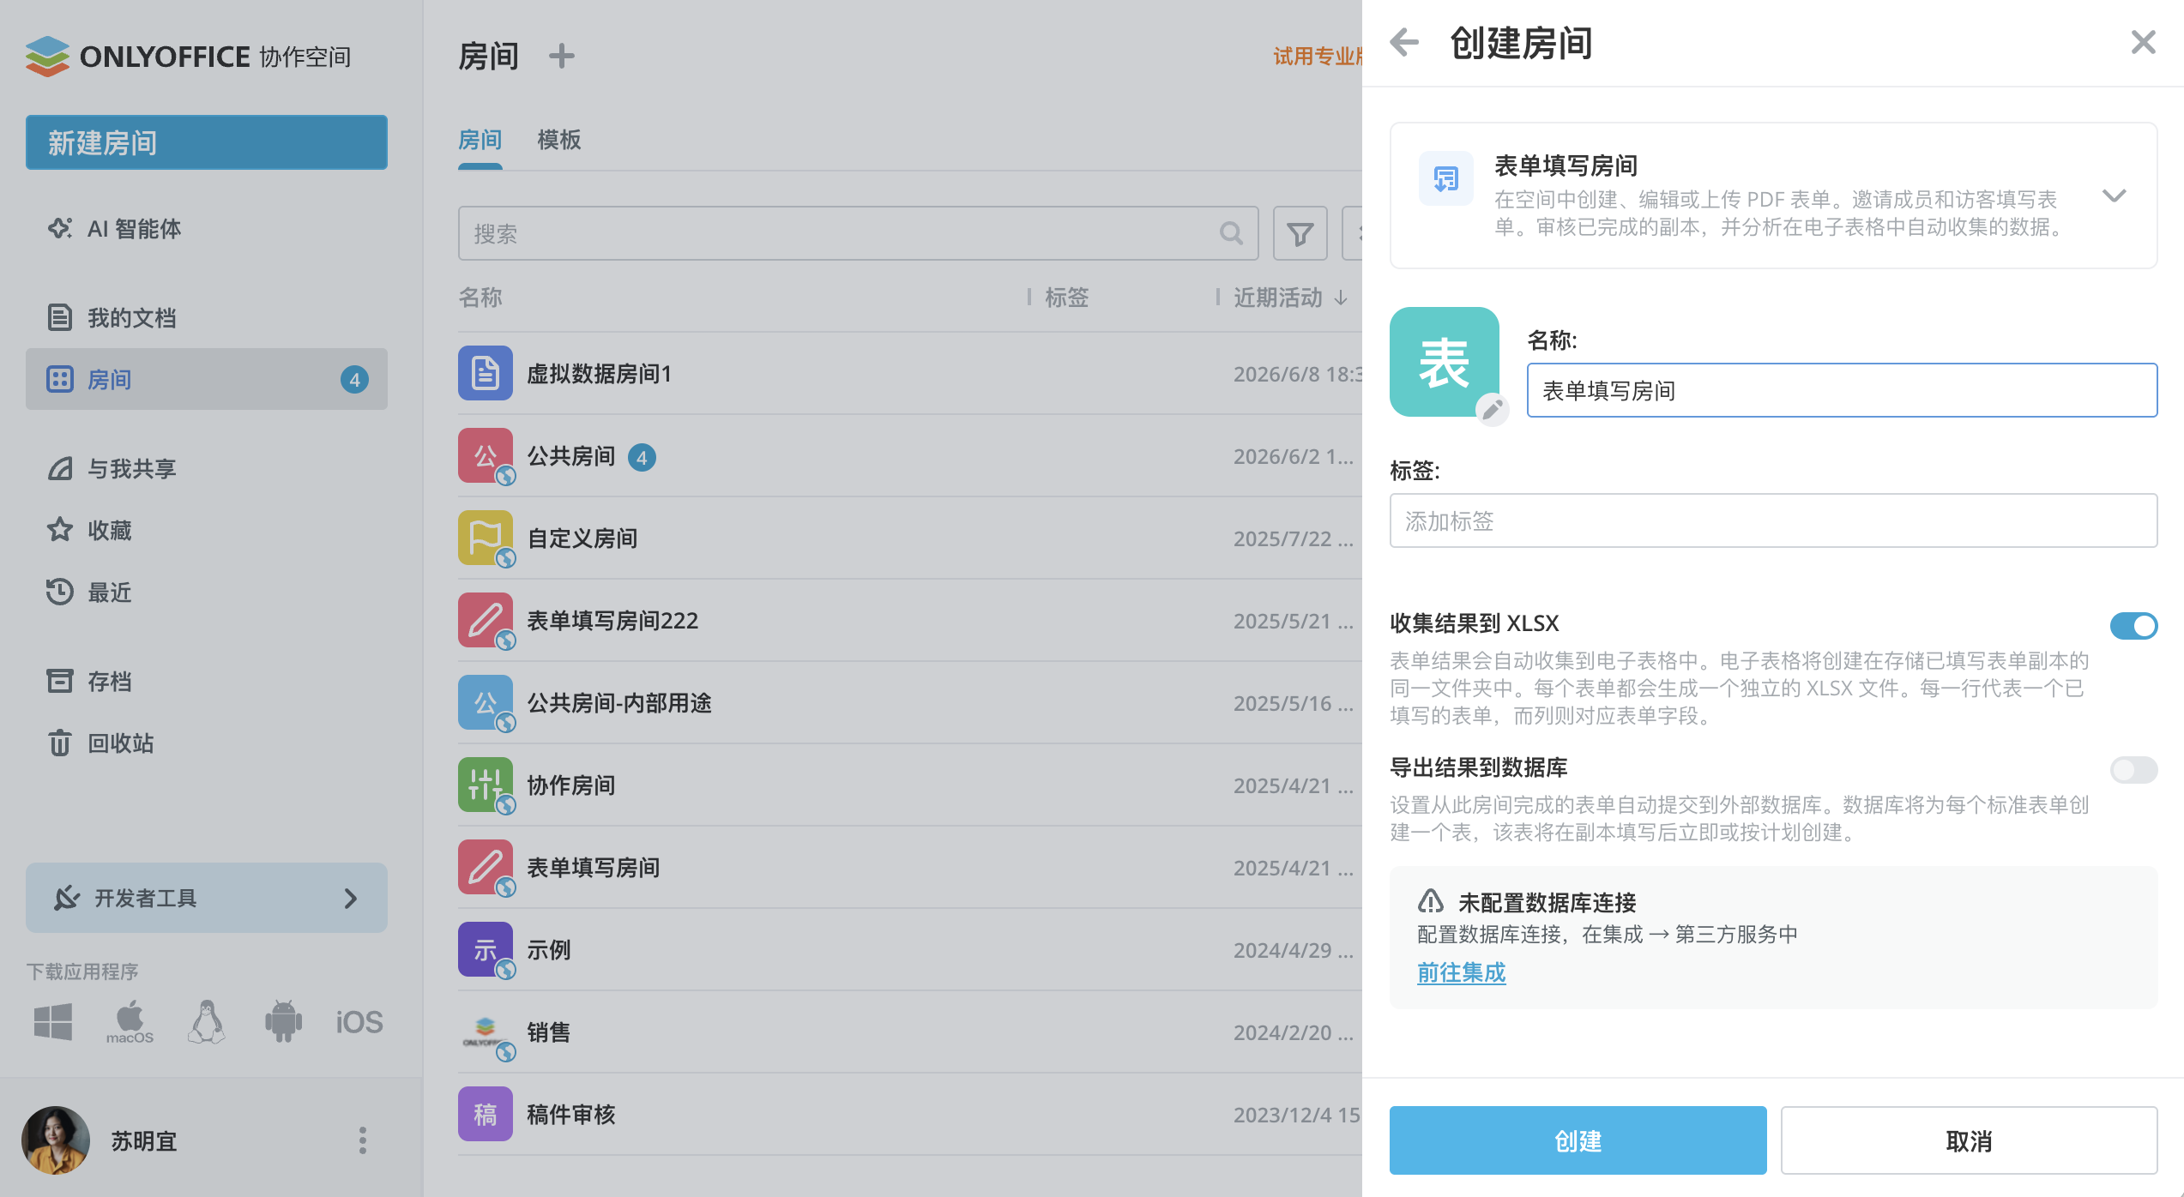Open 开发者工具 button
The image size is (2184, 1197).
click(x=207, y=898)
